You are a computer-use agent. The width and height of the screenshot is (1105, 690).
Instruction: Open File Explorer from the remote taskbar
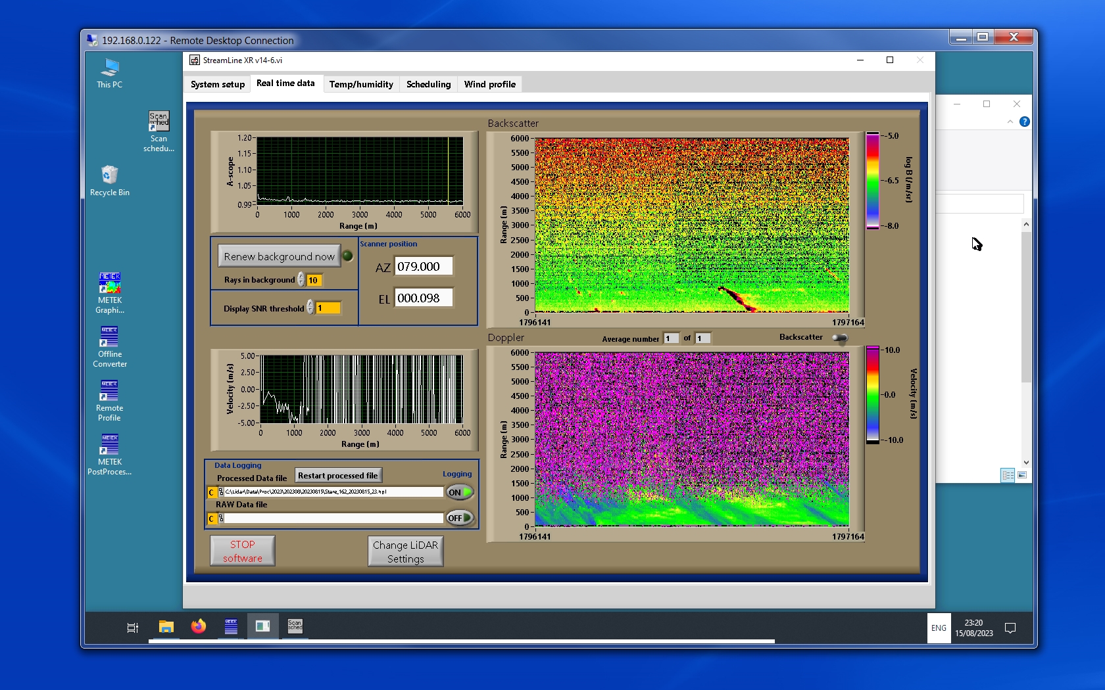click(166, 627)
